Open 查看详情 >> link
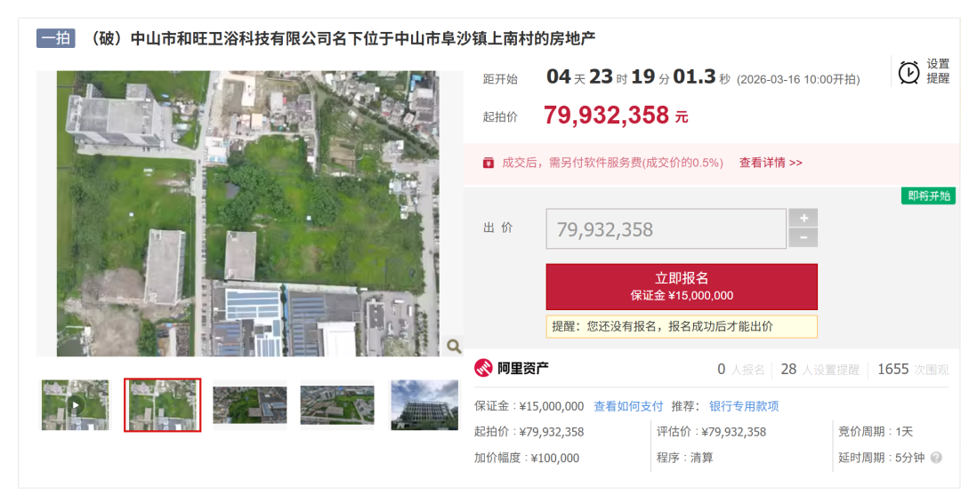 tap(771, 163)
